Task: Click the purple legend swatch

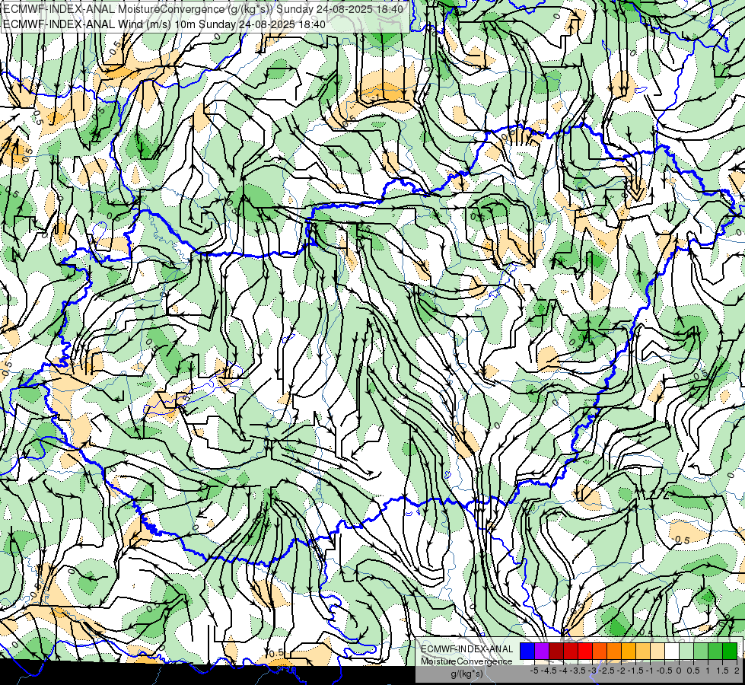Action: pos(542,651)
